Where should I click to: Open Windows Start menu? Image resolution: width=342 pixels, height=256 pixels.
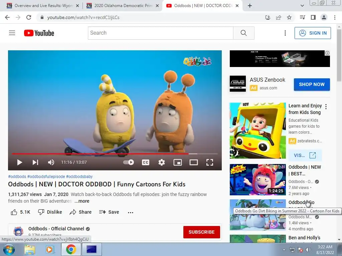[x=9, y=249]
